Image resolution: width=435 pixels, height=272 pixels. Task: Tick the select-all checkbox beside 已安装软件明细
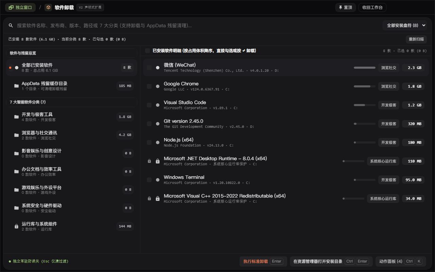click(x=147, y=51)
